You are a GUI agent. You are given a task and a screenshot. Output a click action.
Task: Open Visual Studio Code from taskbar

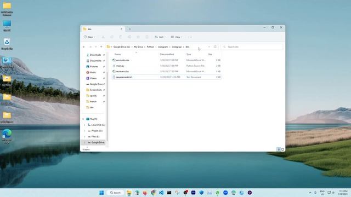pyautogui.click(x=161, y=193)
